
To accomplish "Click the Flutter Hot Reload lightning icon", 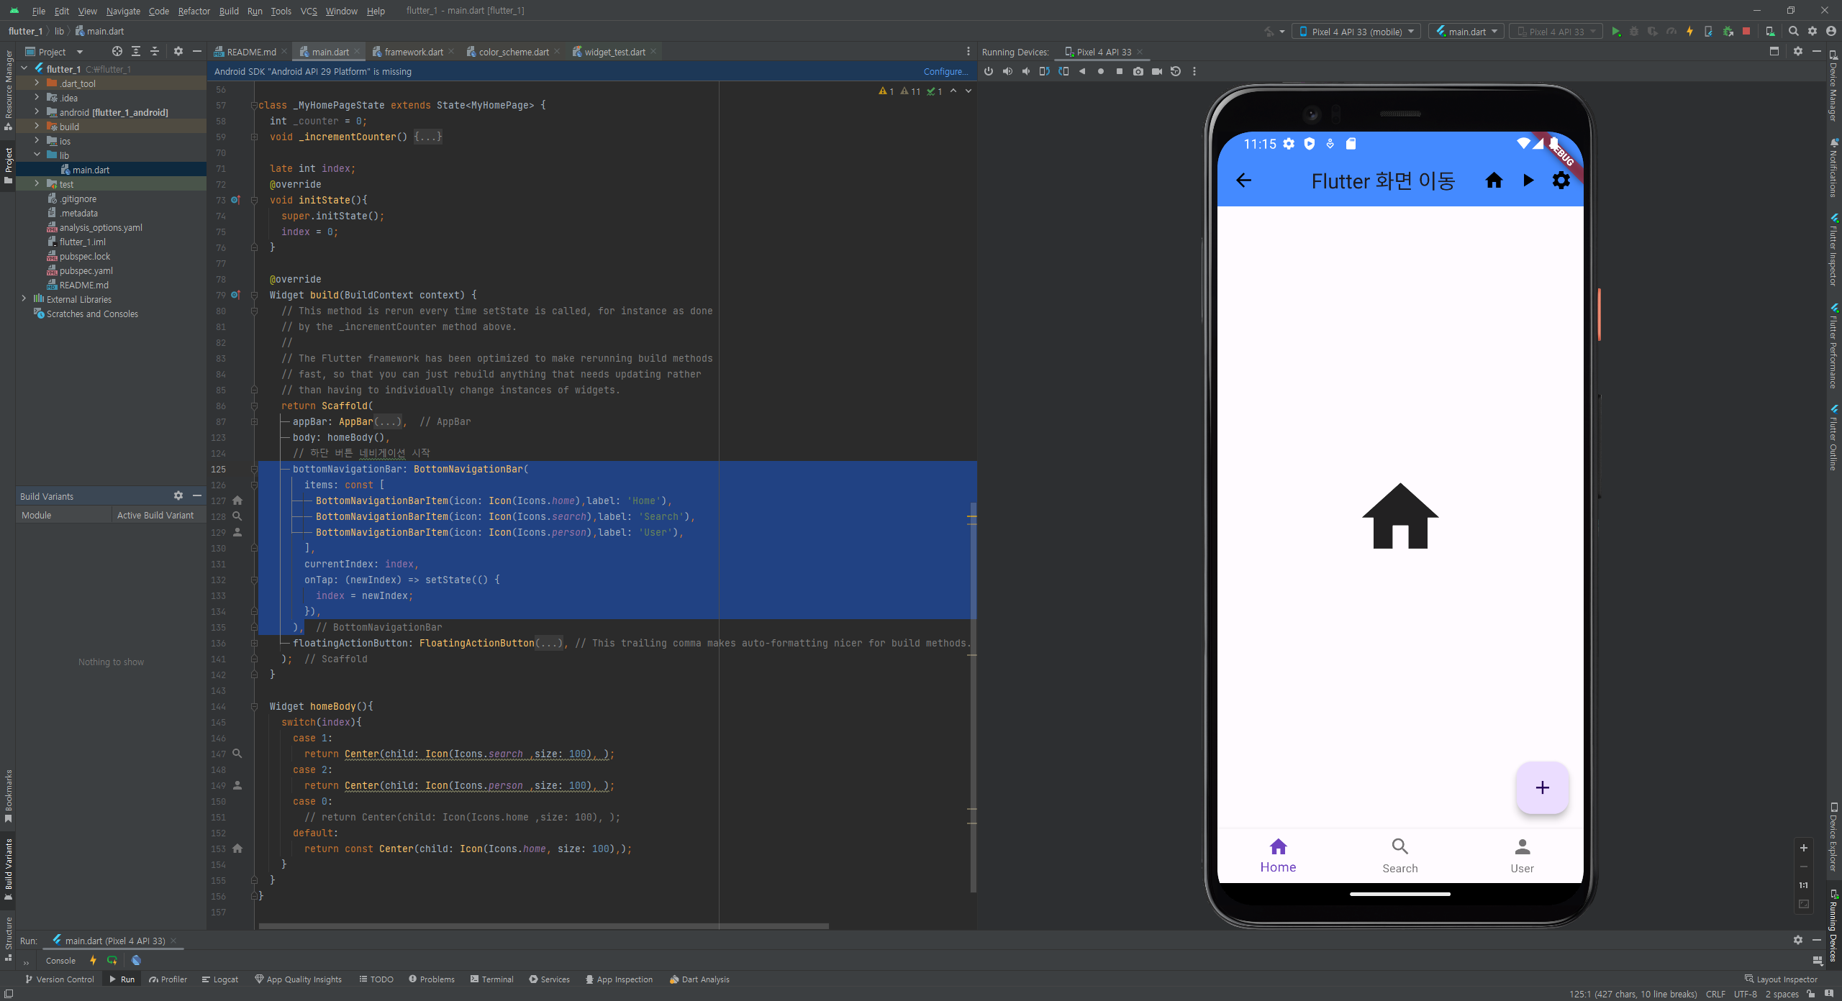I will point(1689,32).
